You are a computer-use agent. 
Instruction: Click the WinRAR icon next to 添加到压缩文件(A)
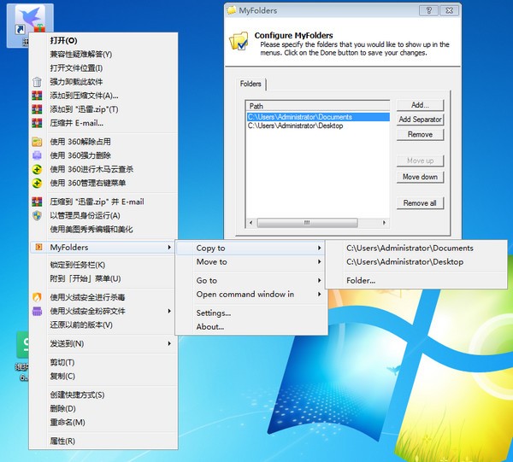click(x=37, y=96)
